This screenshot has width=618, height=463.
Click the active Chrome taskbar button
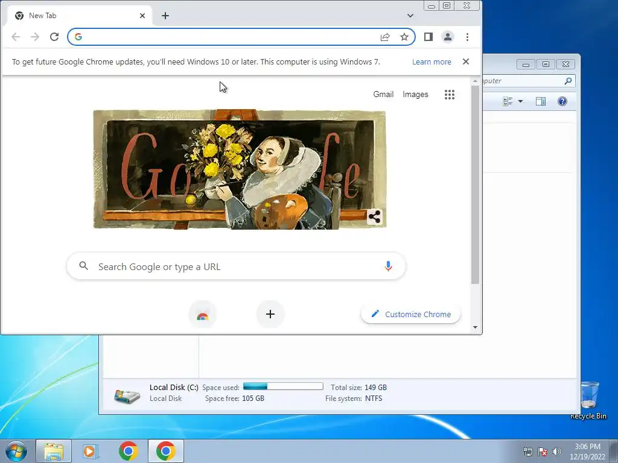(x=165, y=451)
